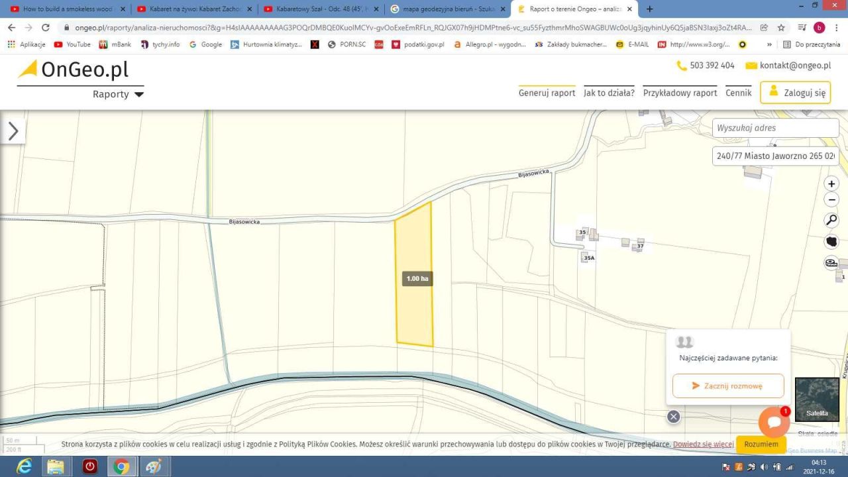Zoom in the map with plus button
848x477 pixels.
(x=831, y=184)
